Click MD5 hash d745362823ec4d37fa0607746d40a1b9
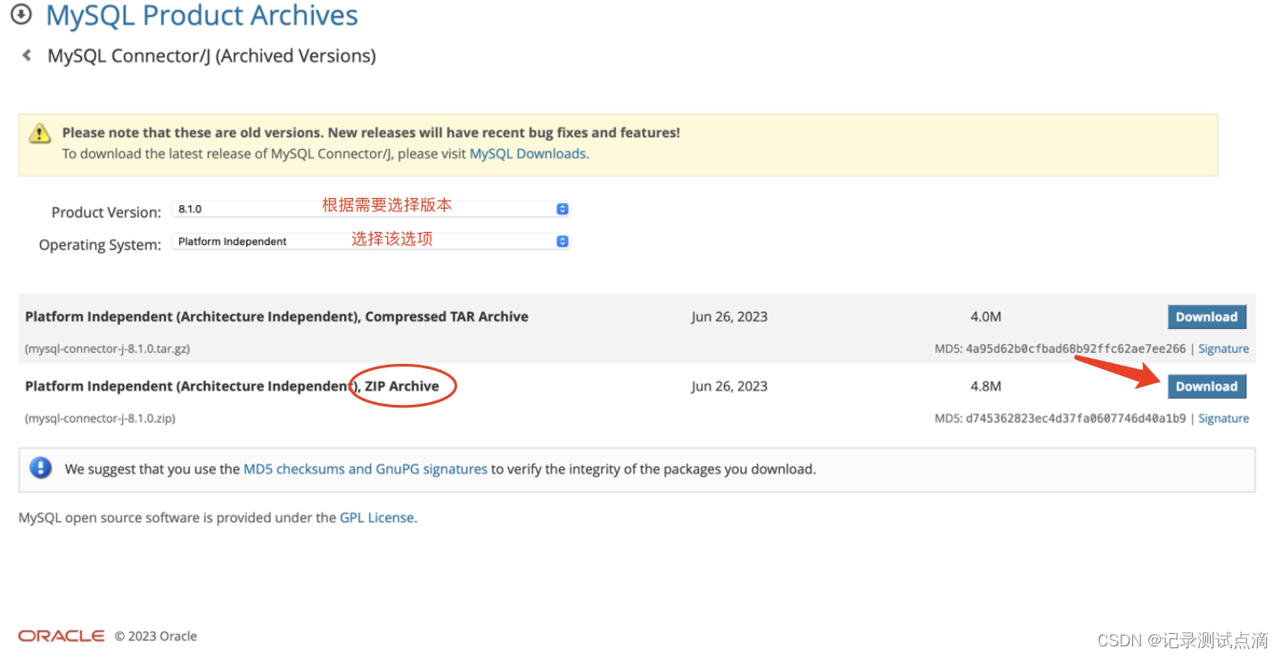The image size is (1282, 658). [1076, 418]
